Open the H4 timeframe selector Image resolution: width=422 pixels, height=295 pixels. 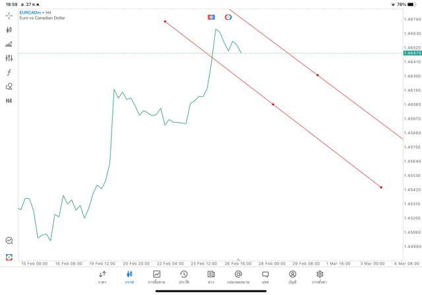[x=9, y=101]
